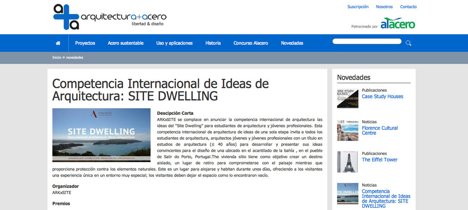This screenshot has width=468, height=210.
Task: Click the Alacero sponsor logo
Action: tap(397, 24)
